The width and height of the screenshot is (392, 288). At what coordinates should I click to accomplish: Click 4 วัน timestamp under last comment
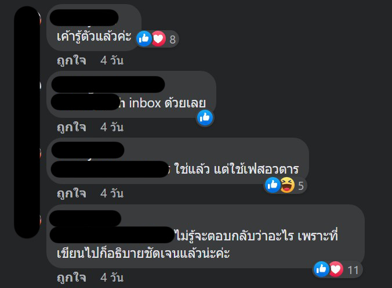click(x=112, y=278)
